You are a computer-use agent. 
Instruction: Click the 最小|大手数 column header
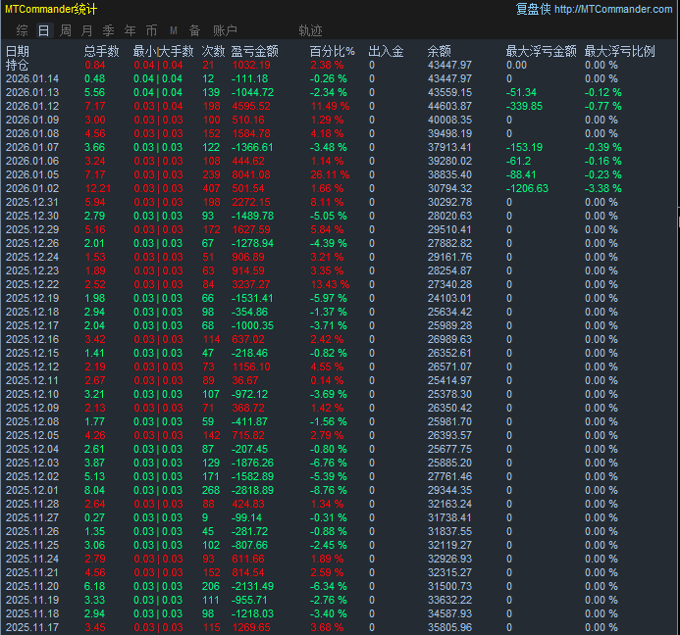coord(164,51)
